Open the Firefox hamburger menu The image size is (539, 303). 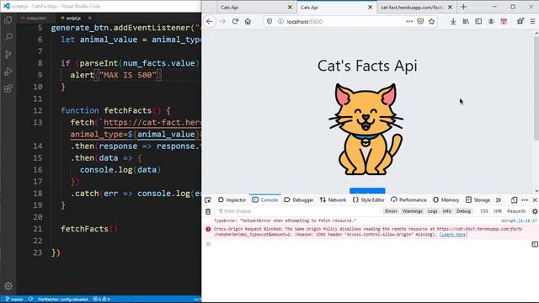[x=532, y=21]
